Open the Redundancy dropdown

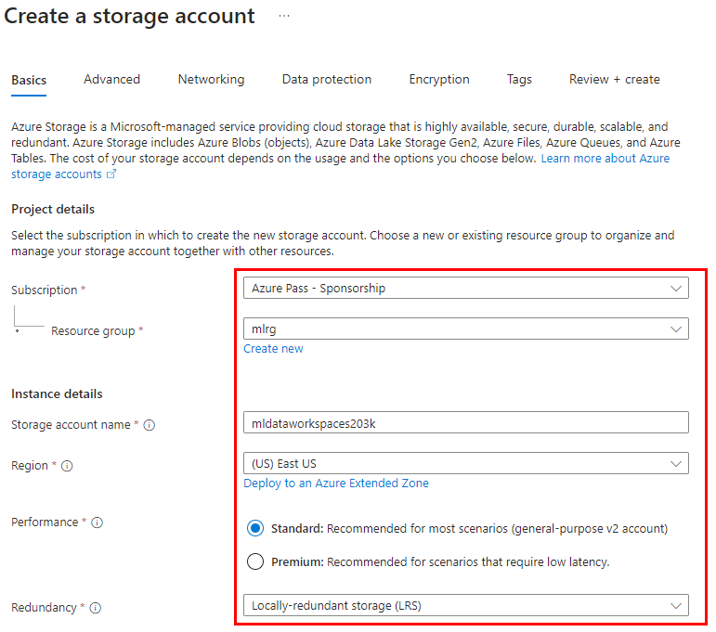point(465,606)
